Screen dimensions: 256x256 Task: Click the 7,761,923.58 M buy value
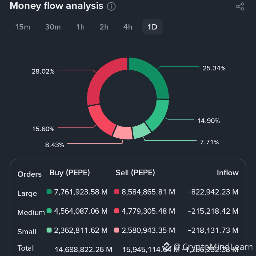tap(81, 192)
